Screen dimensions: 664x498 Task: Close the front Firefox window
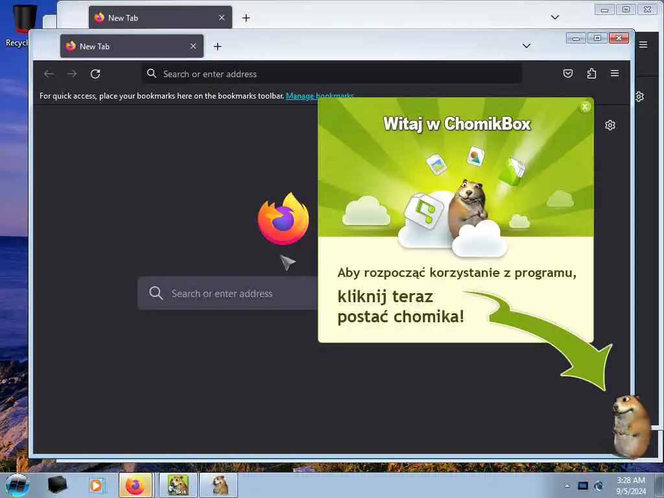point(619,38)
